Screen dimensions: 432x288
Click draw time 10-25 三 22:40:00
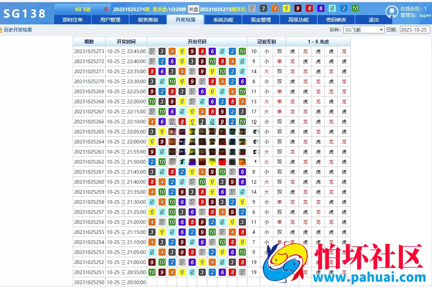coord(126,61)
